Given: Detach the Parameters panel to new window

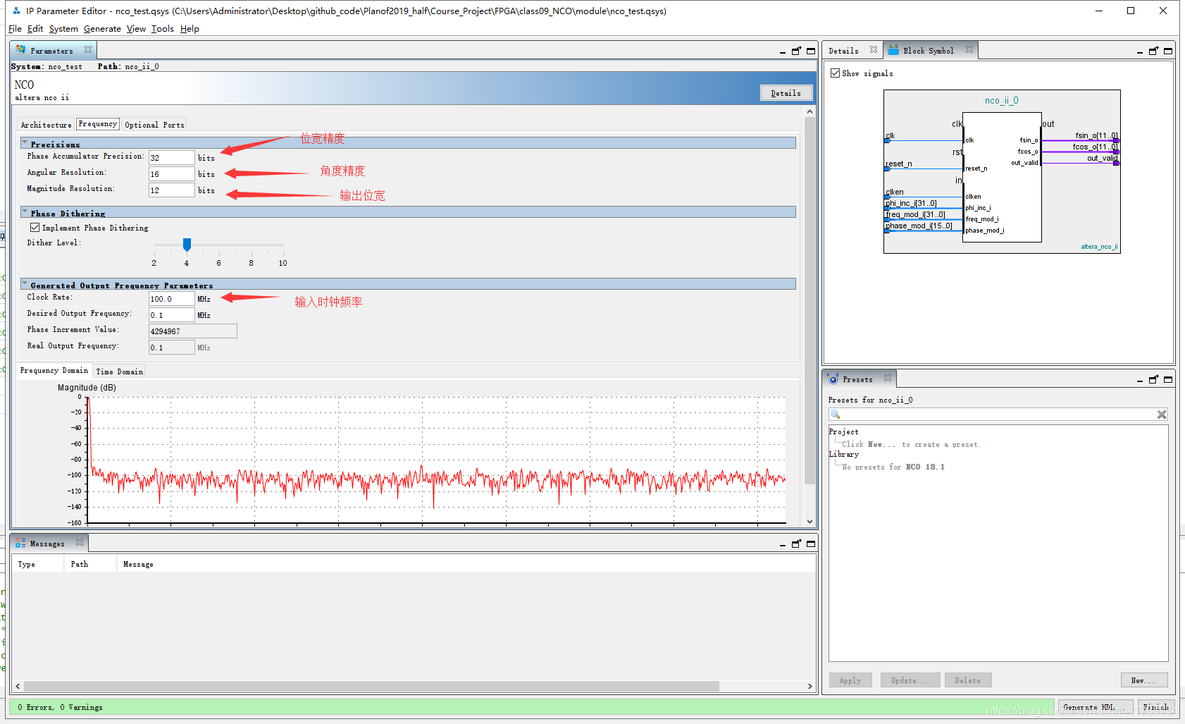Looking at the screenshot, I should click(x=797, y=51).
